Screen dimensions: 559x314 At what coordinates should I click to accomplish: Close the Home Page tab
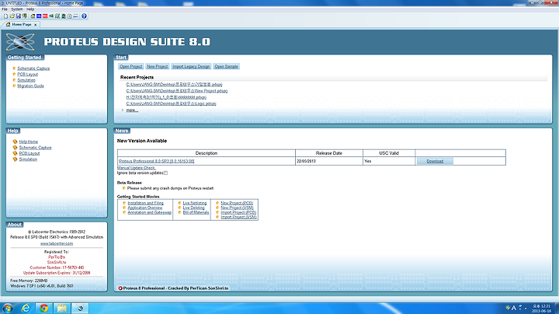pyautogui.click(x=35, y=25)
